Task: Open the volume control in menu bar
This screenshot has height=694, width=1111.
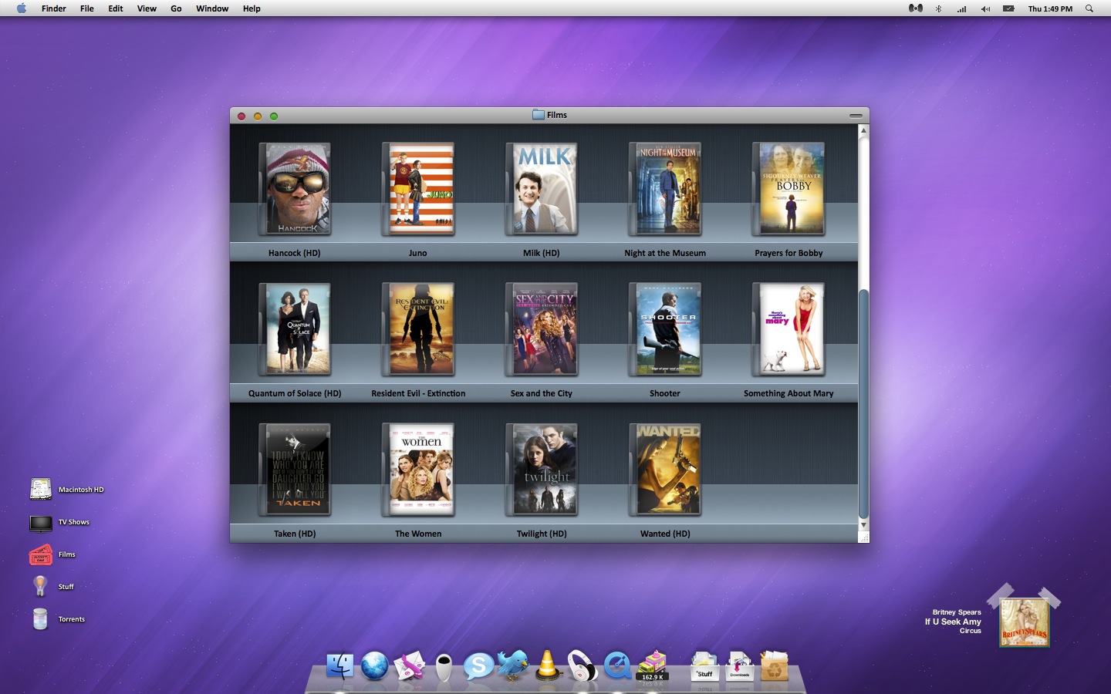Action: (x=985, y=8)
